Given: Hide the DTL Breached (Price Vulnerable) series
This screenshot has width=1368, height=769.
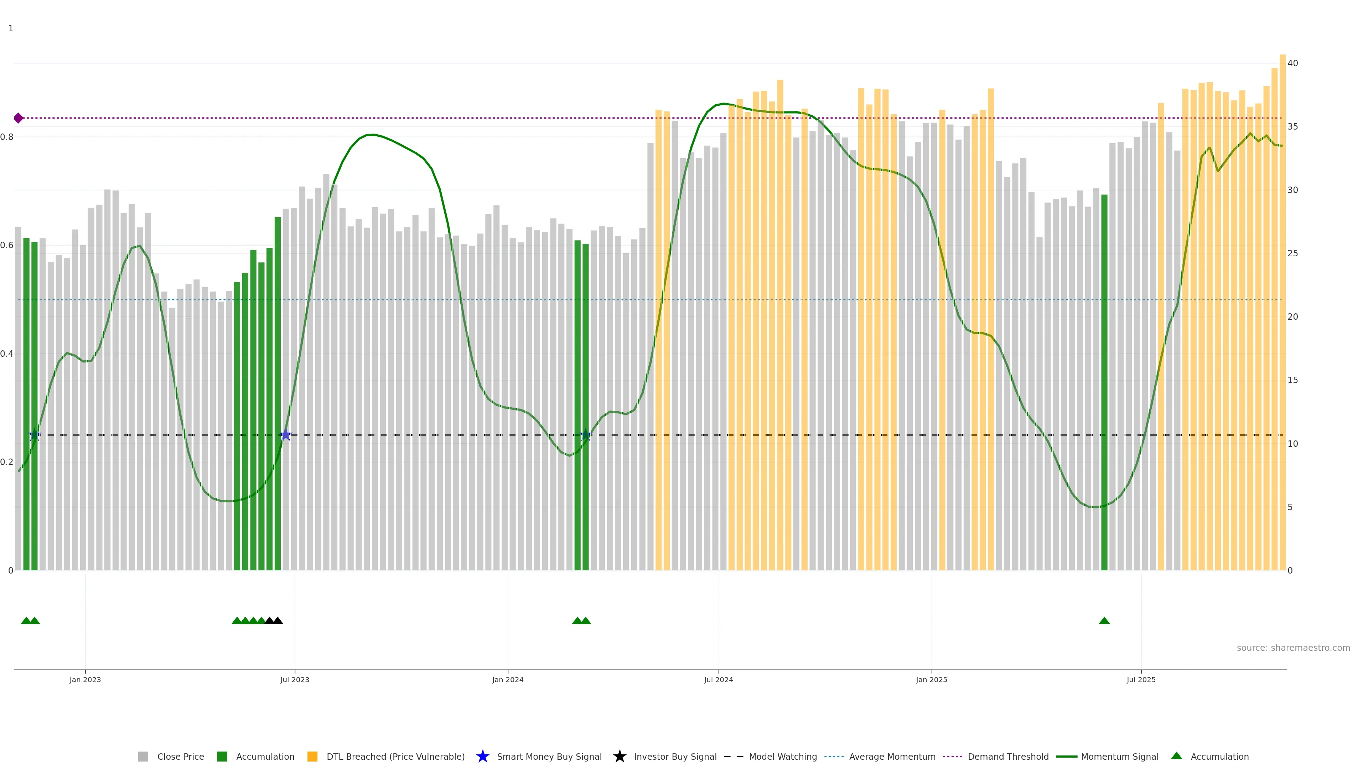Looking at the screenshot, I should tap(395, 756).
